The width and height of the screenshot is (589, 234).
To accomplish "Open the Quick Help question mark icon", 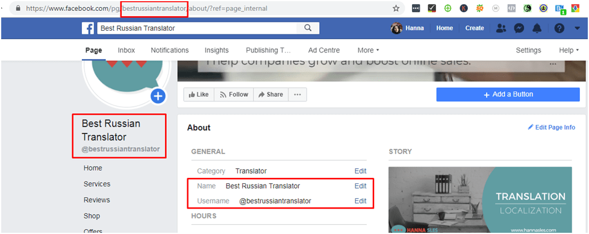I will 559,28.
